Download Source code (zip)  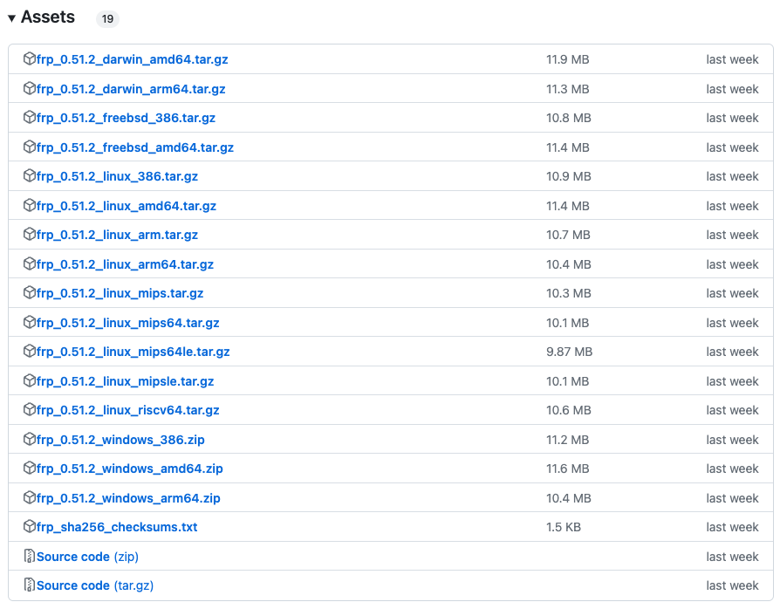87,557
